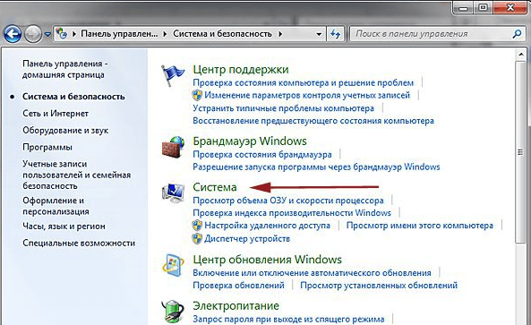Click the vertical scrollbar thumb

point(521,152)
